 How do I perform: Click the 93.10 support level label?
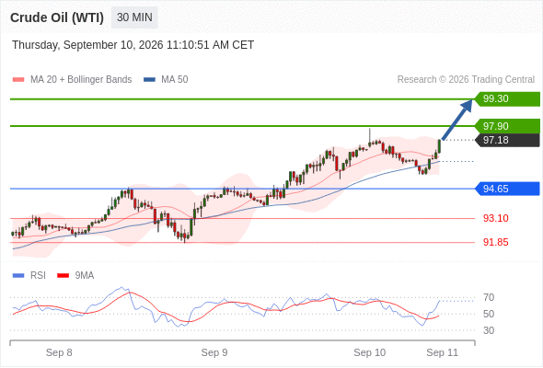tap(495, 218)
